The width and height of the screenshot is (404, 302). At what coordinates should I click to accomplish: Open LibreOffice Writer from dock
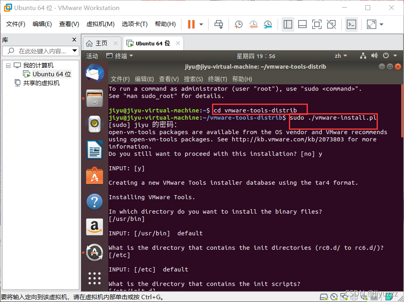pos(95,149)
